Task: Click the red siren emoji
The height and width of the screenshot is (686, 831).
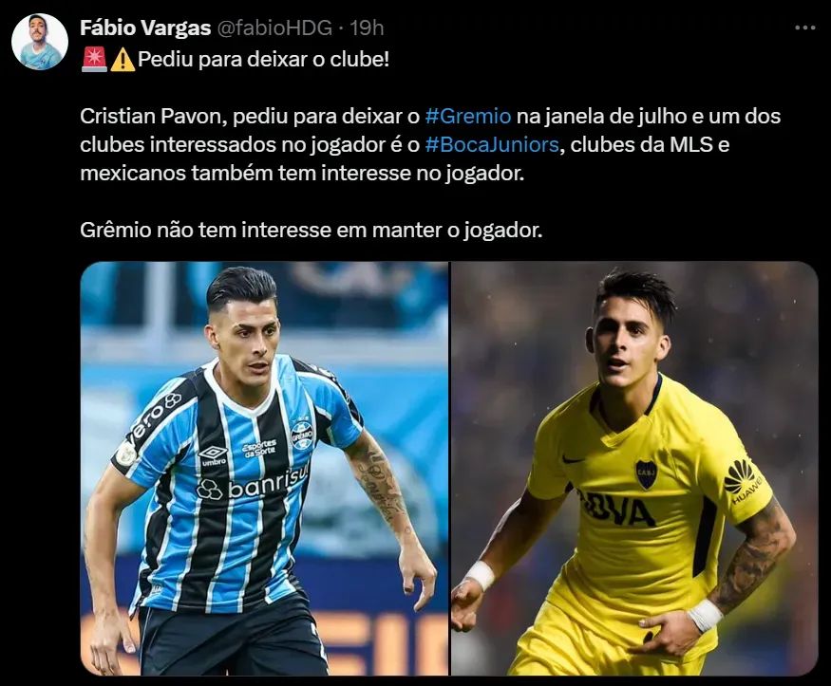Action: (94, 59)
